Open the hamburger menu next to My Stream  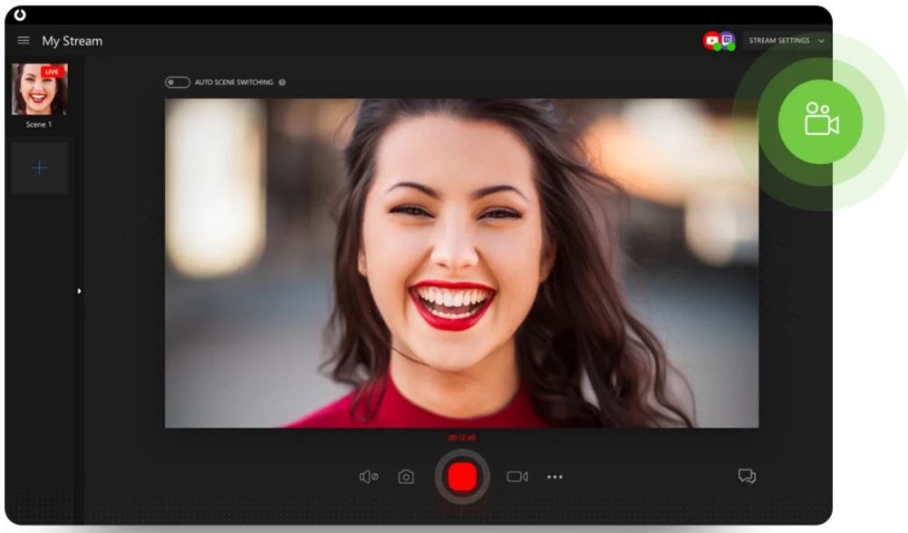(23, 40)
